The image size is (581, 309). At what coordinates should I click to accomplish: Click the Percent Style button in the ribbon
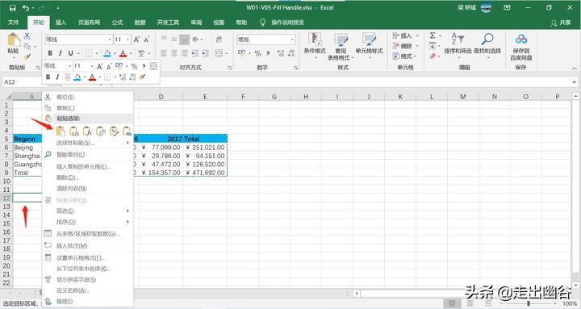(x=258, y=53)
